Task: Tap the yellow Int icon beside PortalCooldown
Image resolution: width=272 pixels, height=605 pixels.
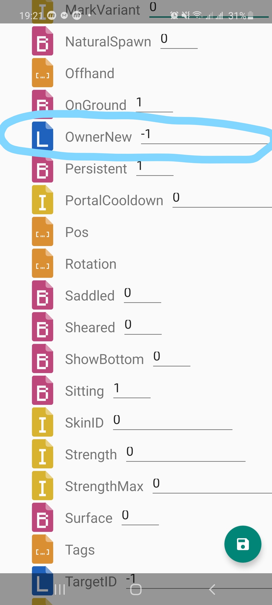Action: (43, 200)
